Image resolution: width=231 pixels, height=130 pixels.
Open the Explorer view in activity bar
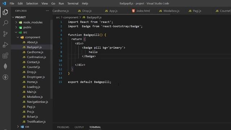pyautogui.click(x=5, y=12)
